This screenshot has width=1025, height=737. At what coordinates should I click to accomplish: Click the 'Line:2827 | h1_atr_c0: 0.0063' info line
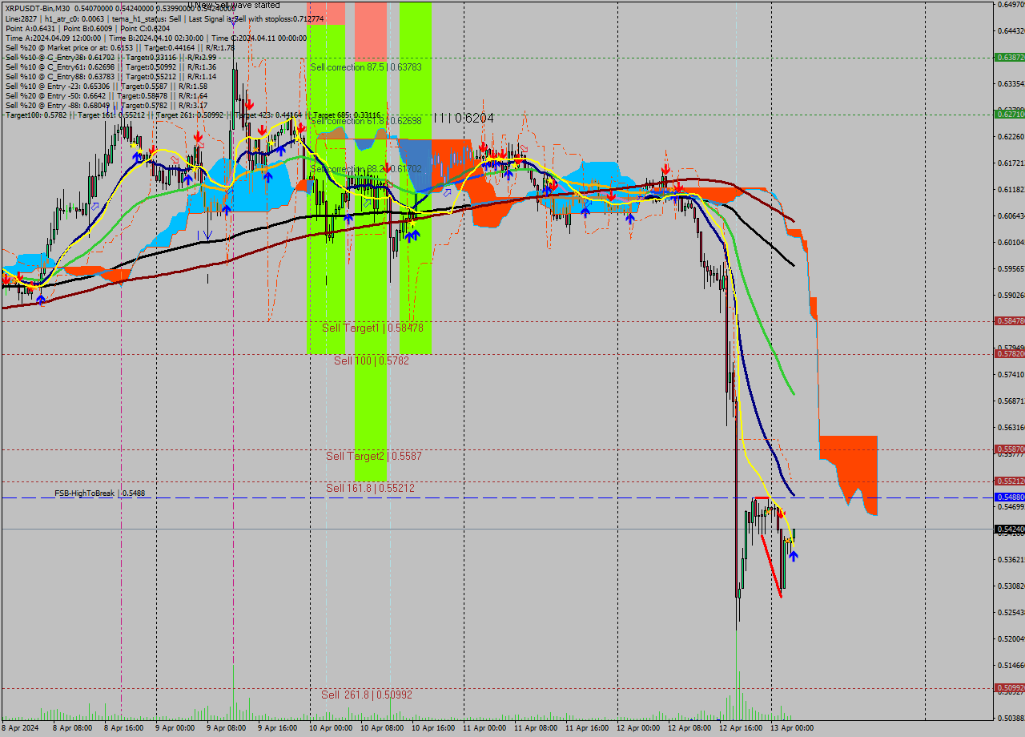164,18
